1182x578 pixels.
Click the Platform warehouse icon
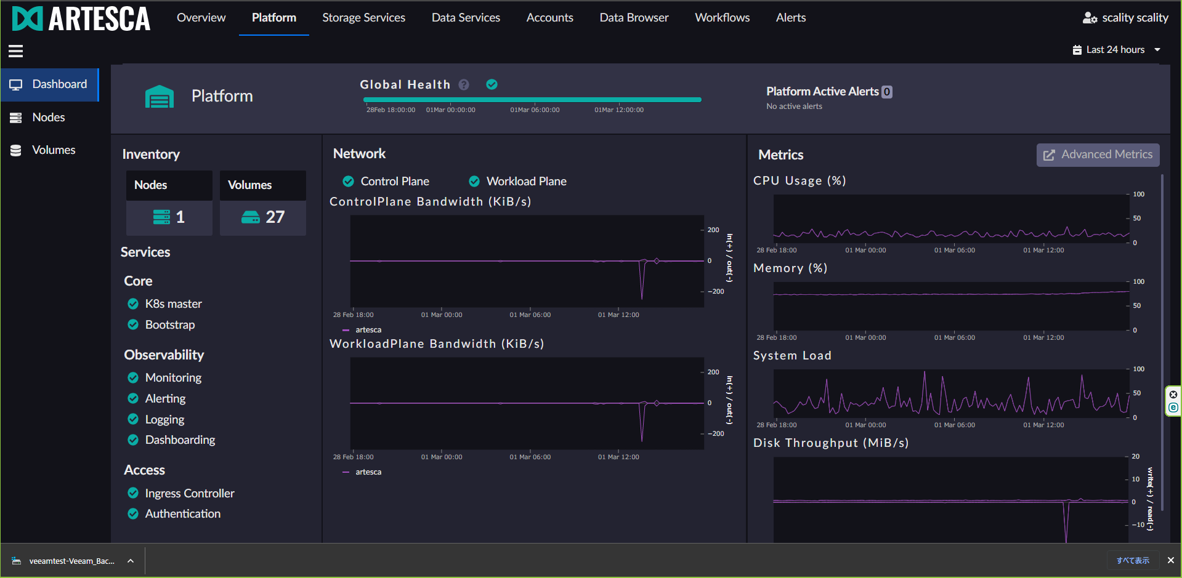(160, 97)
